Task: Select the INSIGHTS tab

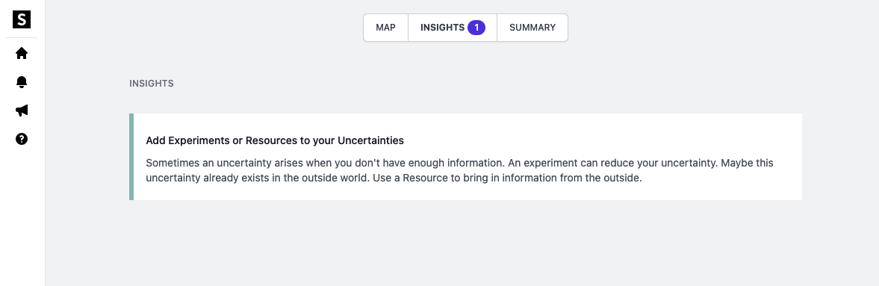Action: (453, 28)
